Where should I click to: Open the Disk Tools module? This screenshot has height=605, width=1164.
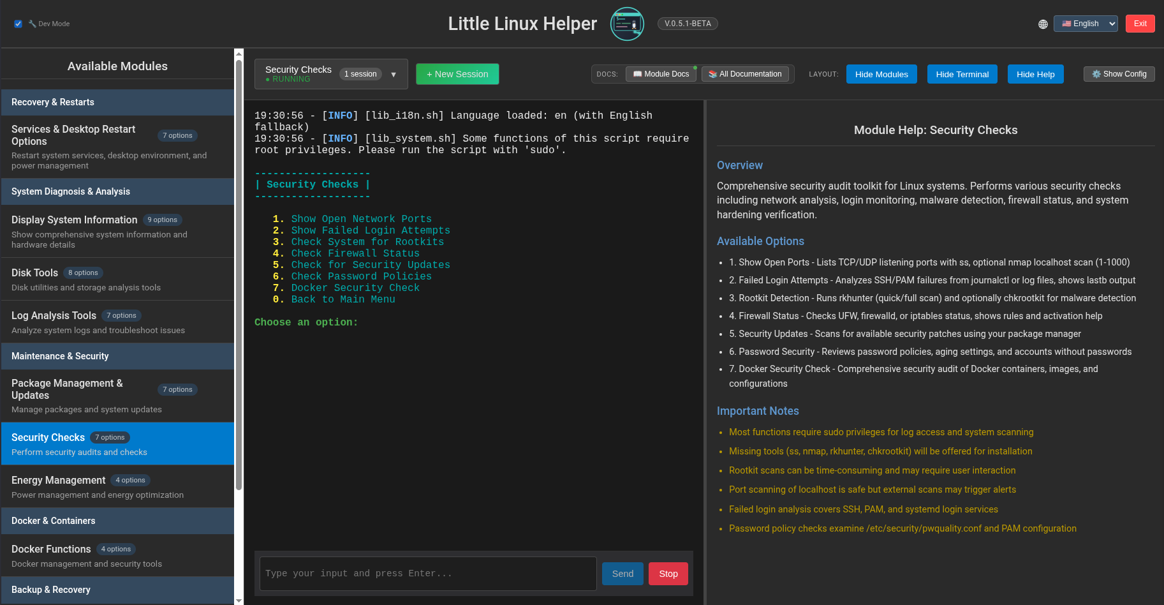117,279
